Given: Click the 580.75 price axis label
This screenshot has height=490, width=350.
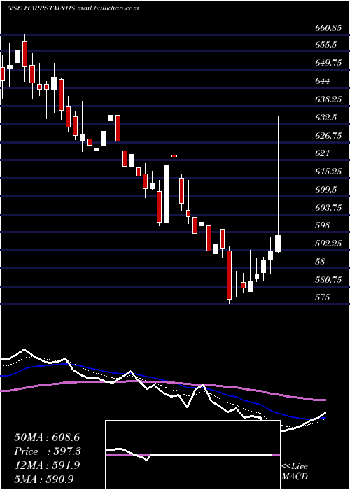Looking at the screenshot, I should point(328,280).
